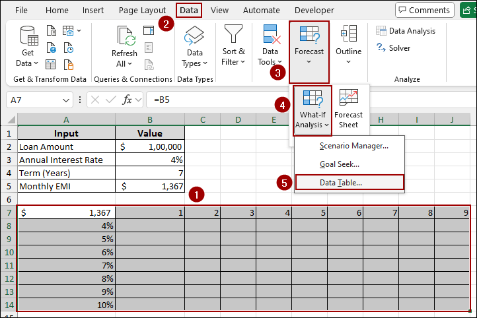Choose Data Table from the menu

[x=341, y=183]
